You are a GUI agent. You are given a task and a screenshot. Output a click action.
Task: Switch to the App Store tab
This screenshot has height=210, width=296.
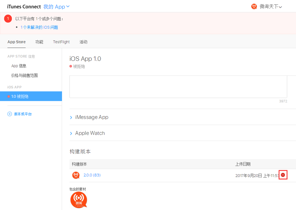click(x=17, y=42)
